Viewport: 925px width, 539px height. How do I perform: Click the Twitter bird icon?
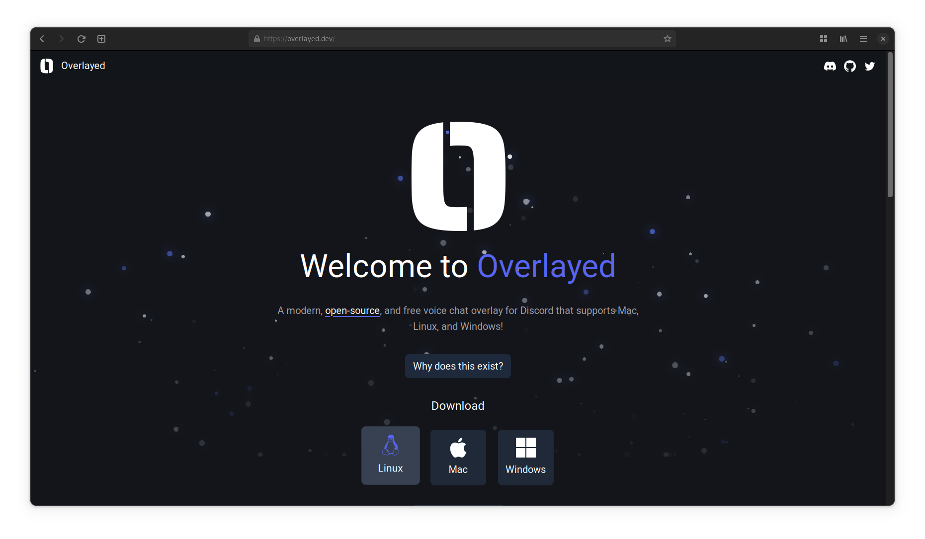(869, 66)
